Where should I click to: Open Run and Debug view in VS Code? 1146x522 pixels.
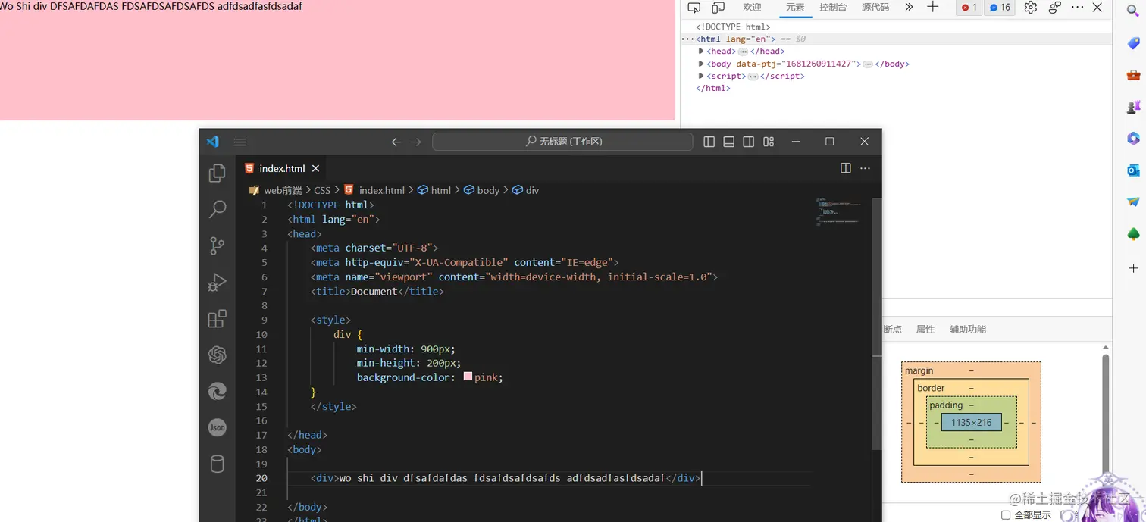point(218,282)
